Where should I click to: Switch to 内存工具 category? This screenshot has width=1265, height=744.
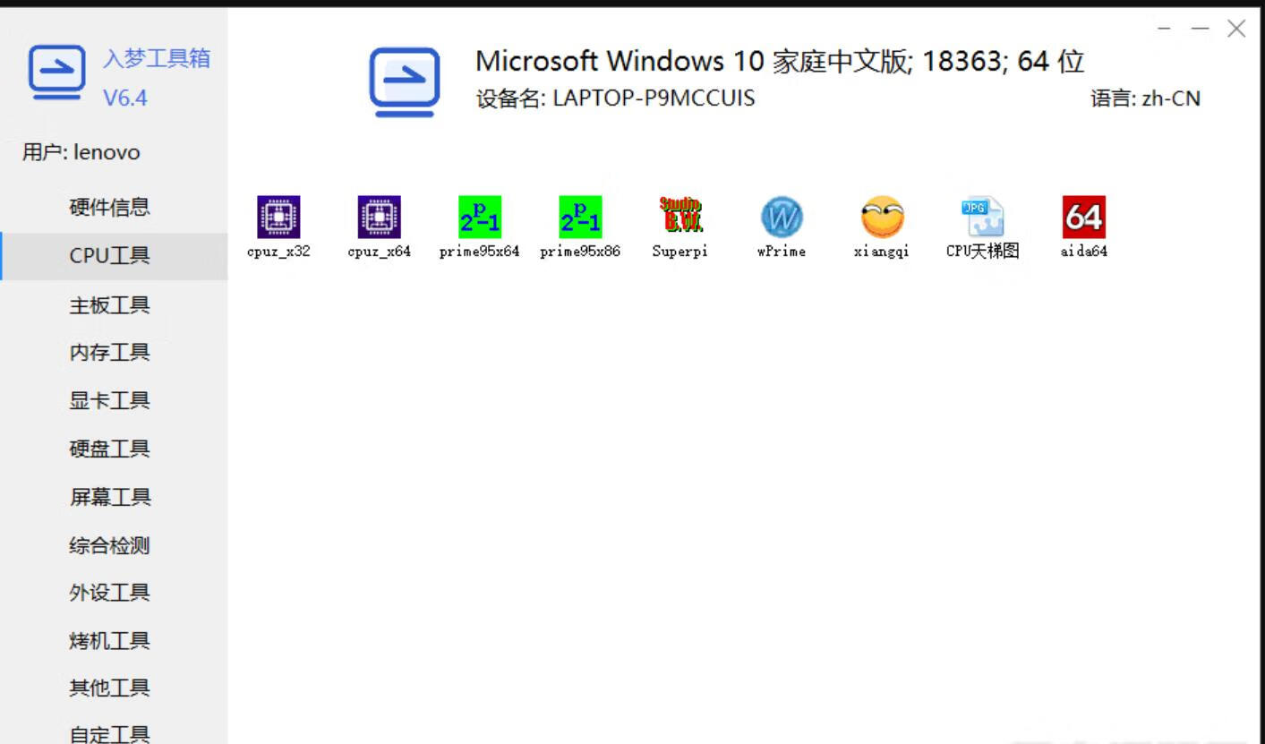click(114, 352)
